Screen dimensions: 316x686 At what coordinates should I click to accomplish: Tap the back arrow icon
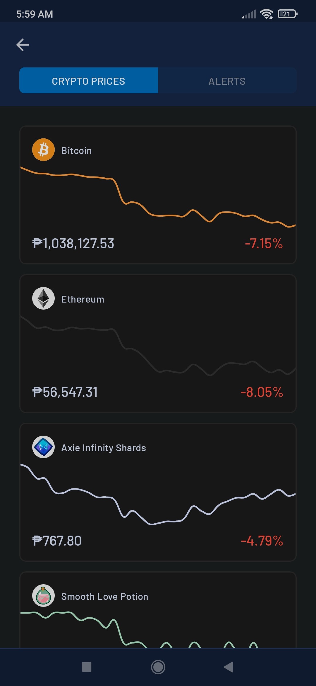tap(23, 45)
